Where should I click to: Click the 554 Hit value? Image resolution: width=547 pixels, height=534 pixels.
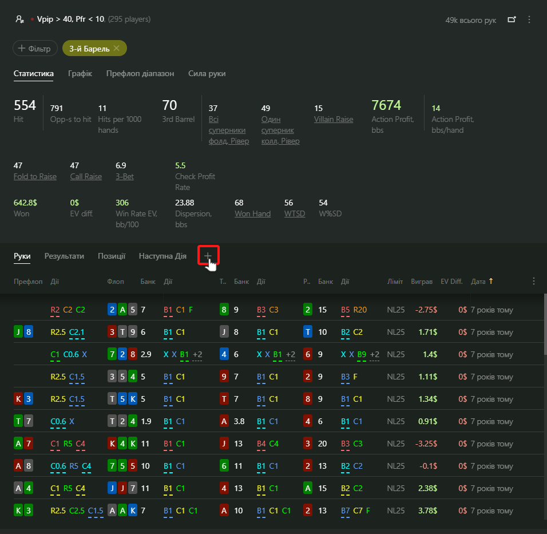(25, 105)
